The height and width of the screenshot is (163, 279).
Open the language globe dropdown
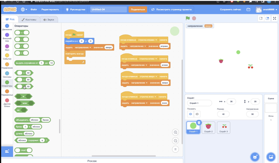23,9
